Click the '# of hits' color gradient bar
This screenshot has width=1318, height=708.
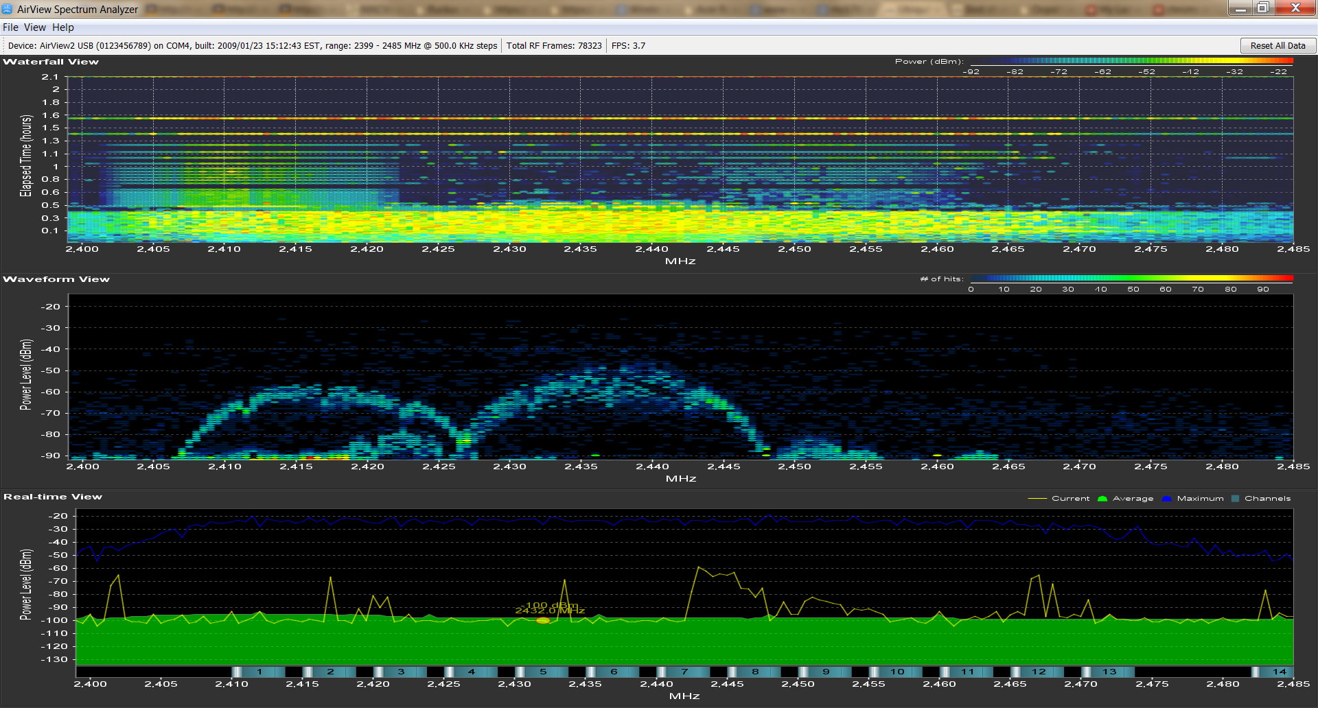1131,279
